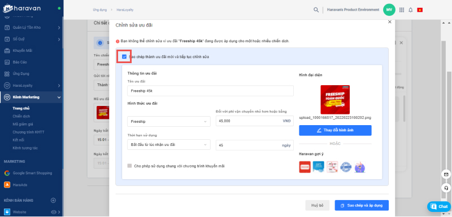The width and height of the screenshot is (452, 217).
Task: Click the Google Smart Shopping icon
Action: (7, 173)
